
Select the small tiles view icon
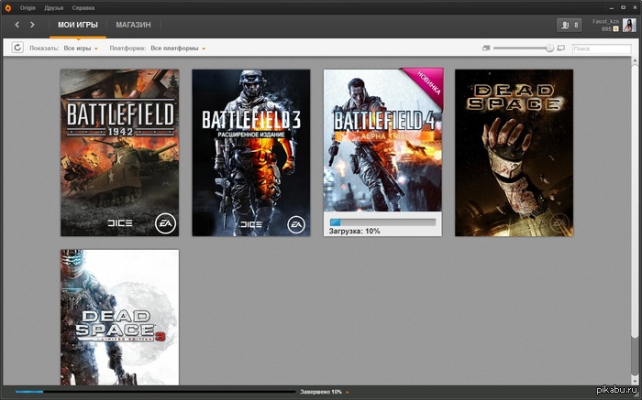486,49
